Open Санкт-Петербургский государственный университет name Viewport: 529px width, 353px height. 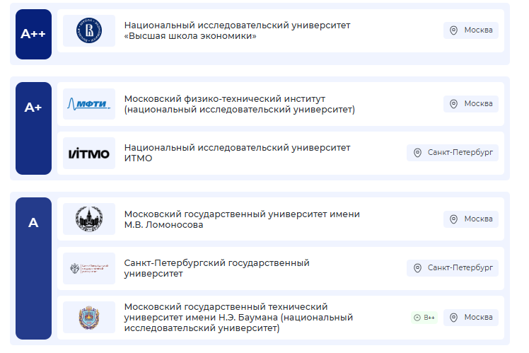[x=216, y=268]
